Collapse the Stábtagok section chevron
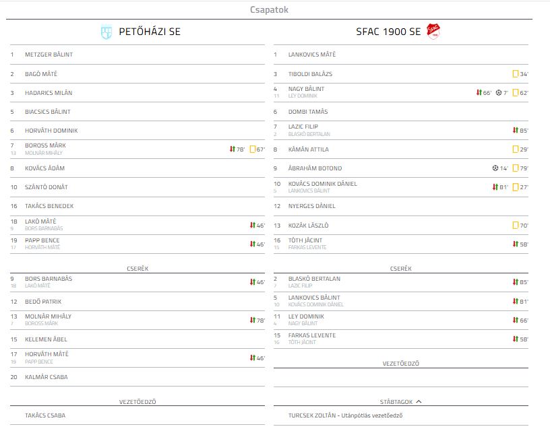The height and width of the screenshot is (435, 550). tap(419, 402)
